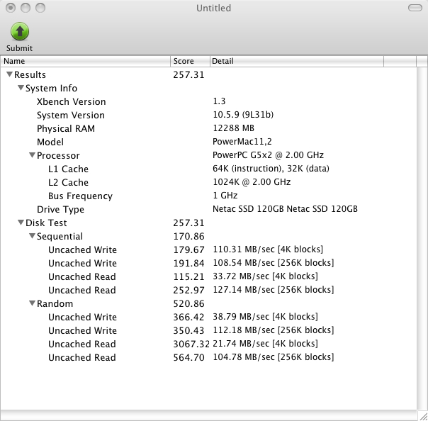Click the 12288 MB RAM value
The width and height of the screenshot is (428, 421).
pyautogui.click(x=233, y=128)
